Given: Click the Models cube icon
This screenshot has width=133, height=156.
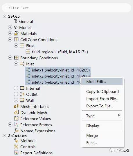Looking at the screenshot, I should [x=16, y=27].
